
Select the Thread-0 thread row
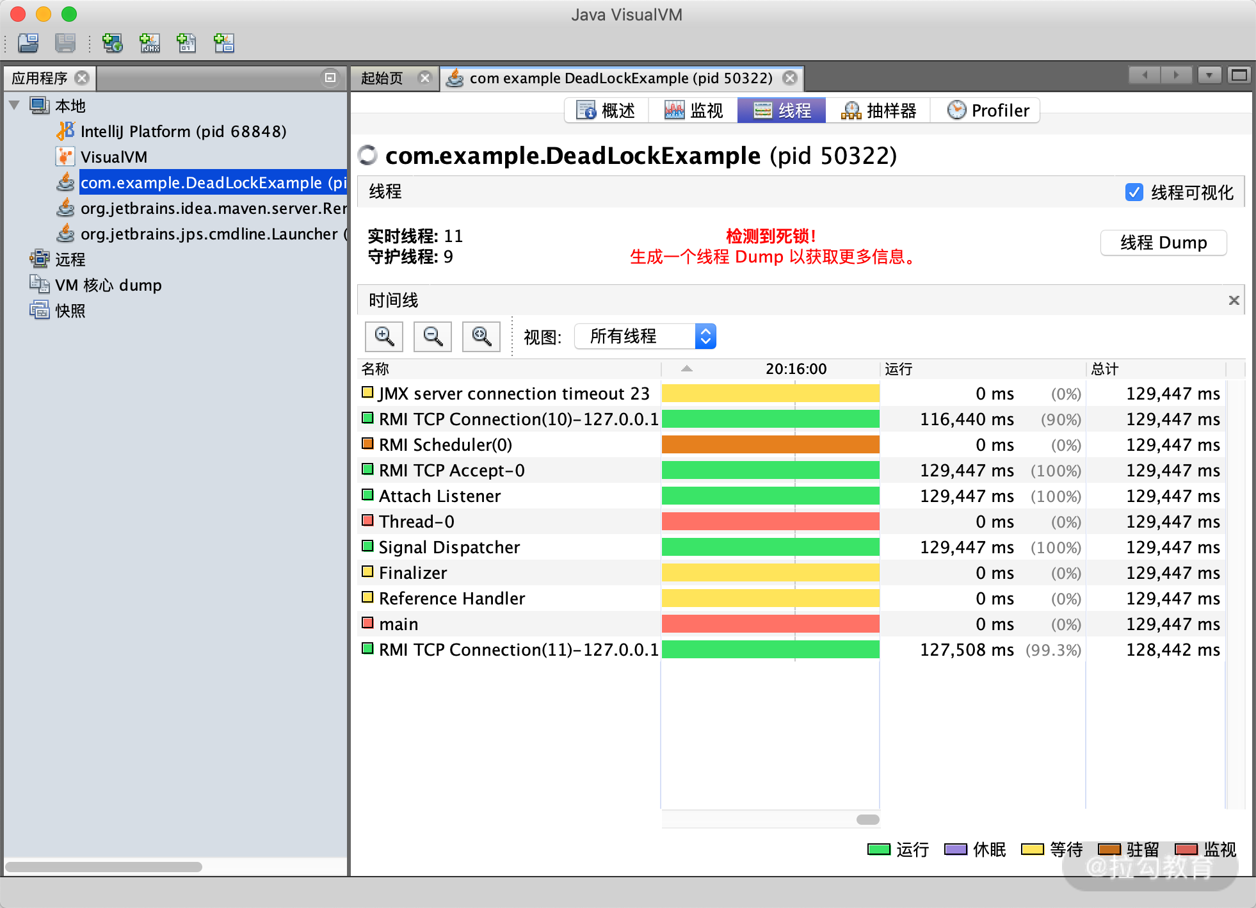tap(791, 521)
